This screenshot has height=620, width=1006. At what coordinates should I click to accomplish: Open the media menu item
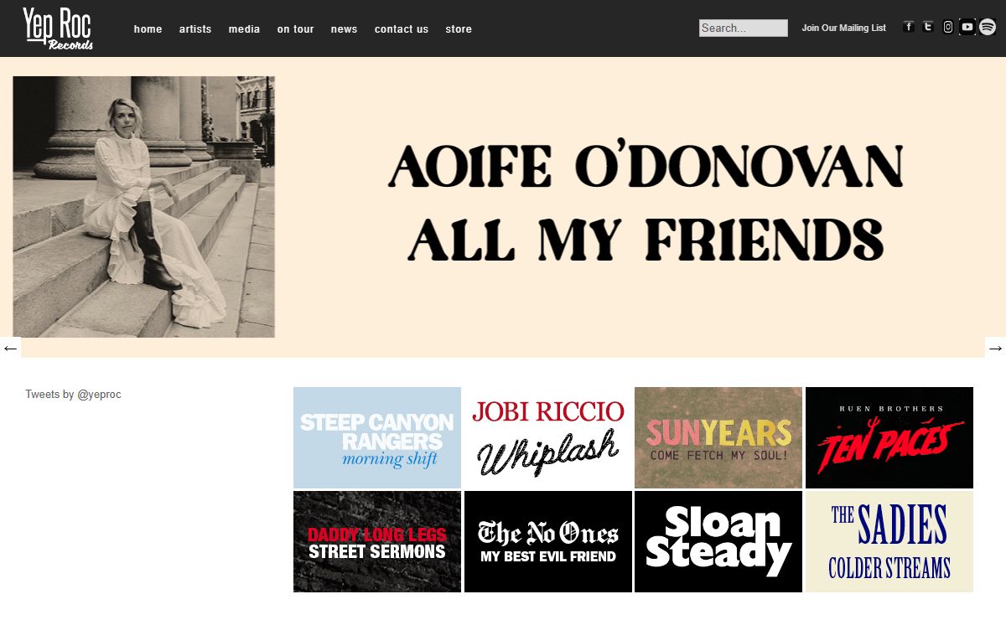[245, 29]
